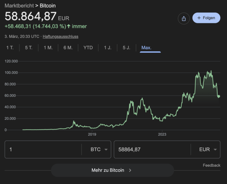Click the BTC amount input field

pos(43,149)
